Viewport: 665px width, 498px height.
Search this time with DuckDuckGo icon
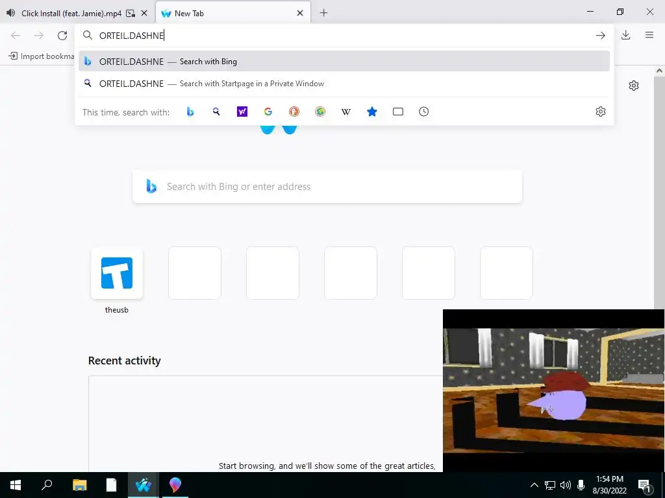coord(294,112)
